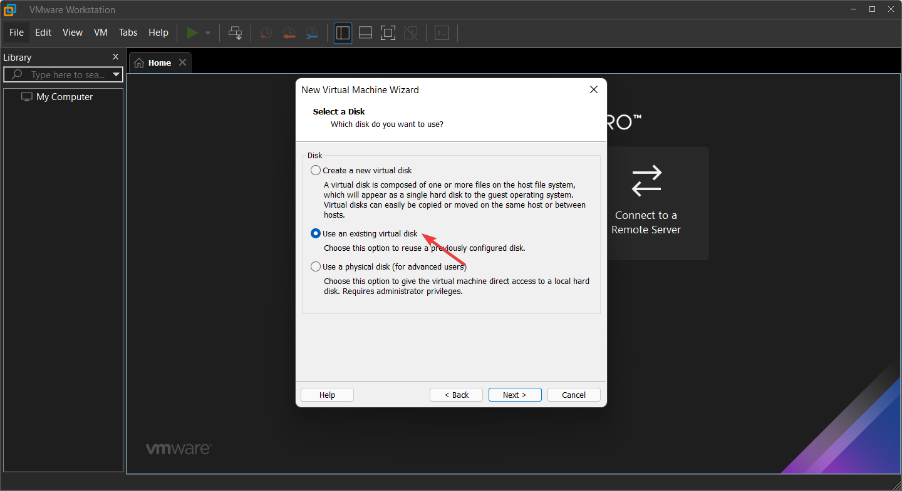Image resolution: width=902 pixels, height=491 pixels.
Task: Click the Revert to Snapshot icon
Action: point(289,33)
